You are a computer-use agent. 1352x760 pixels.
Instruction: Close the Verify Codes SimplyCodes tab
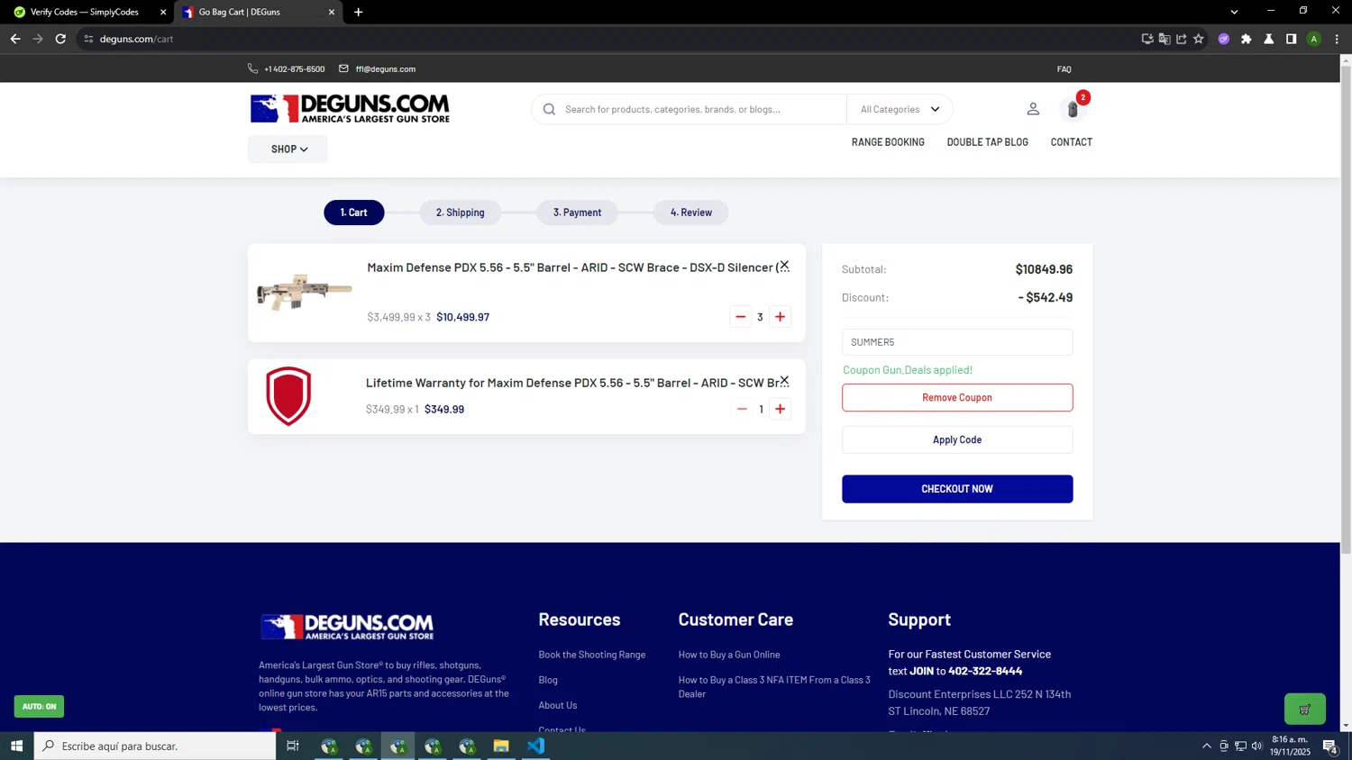pyautogui.click(x=163, y=12)
